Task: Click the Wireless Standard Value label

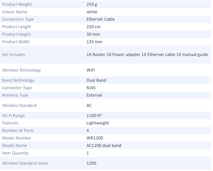Action: pos(25,163)
